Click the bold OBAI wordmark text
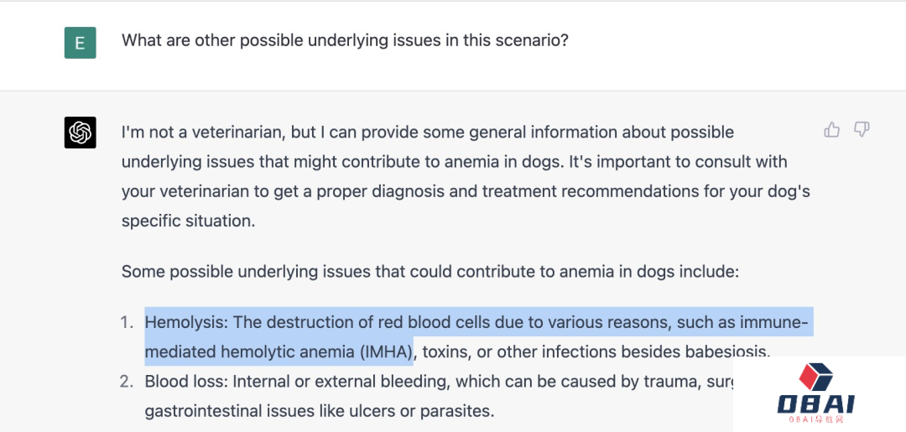Viewport: 906px width, 432px height. coord(816,404)
